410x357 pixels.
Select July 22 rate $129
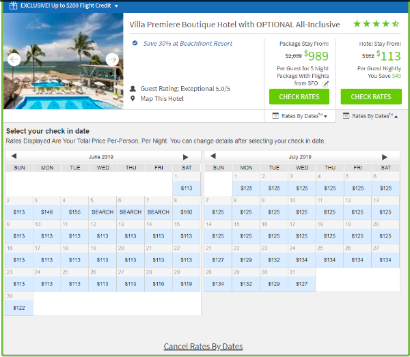pyautogui.click(x=246, y=260)
